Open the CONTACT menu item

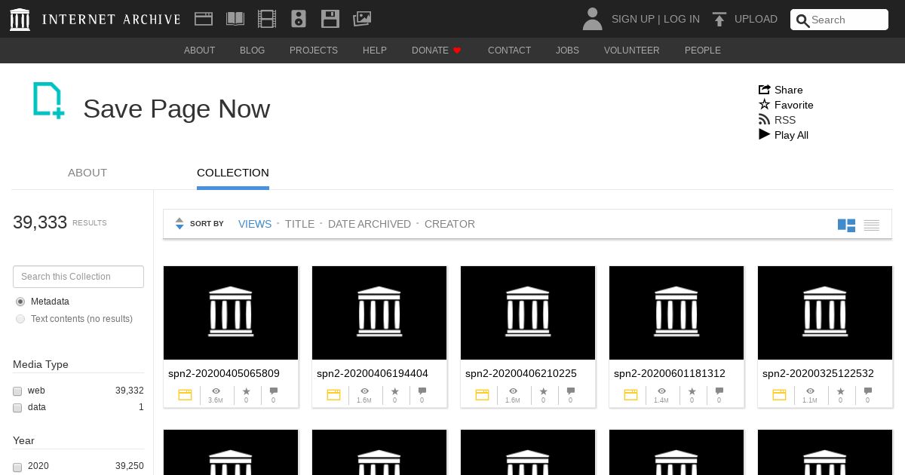pyautogui.click(x=510, y=51)
